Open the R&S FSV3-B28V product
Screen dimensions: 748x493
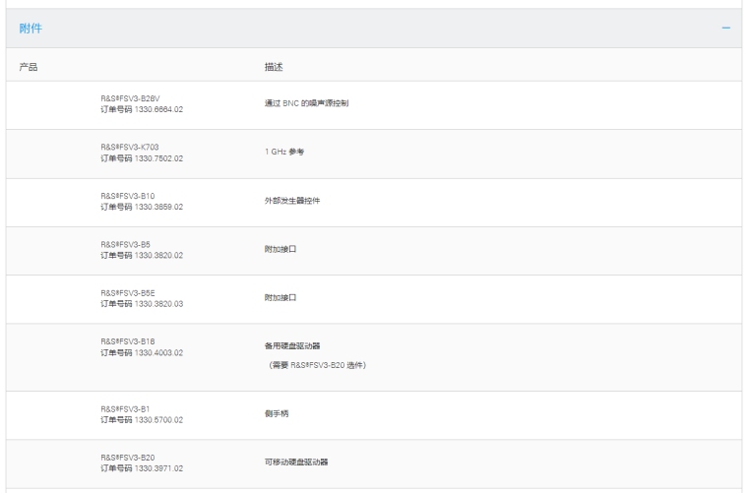click(x=130, y=98)
